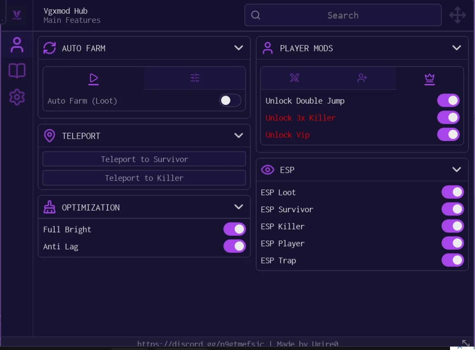Open the user profile sidebar icon
The image size is (475, 350).
(x=17, y=45)
